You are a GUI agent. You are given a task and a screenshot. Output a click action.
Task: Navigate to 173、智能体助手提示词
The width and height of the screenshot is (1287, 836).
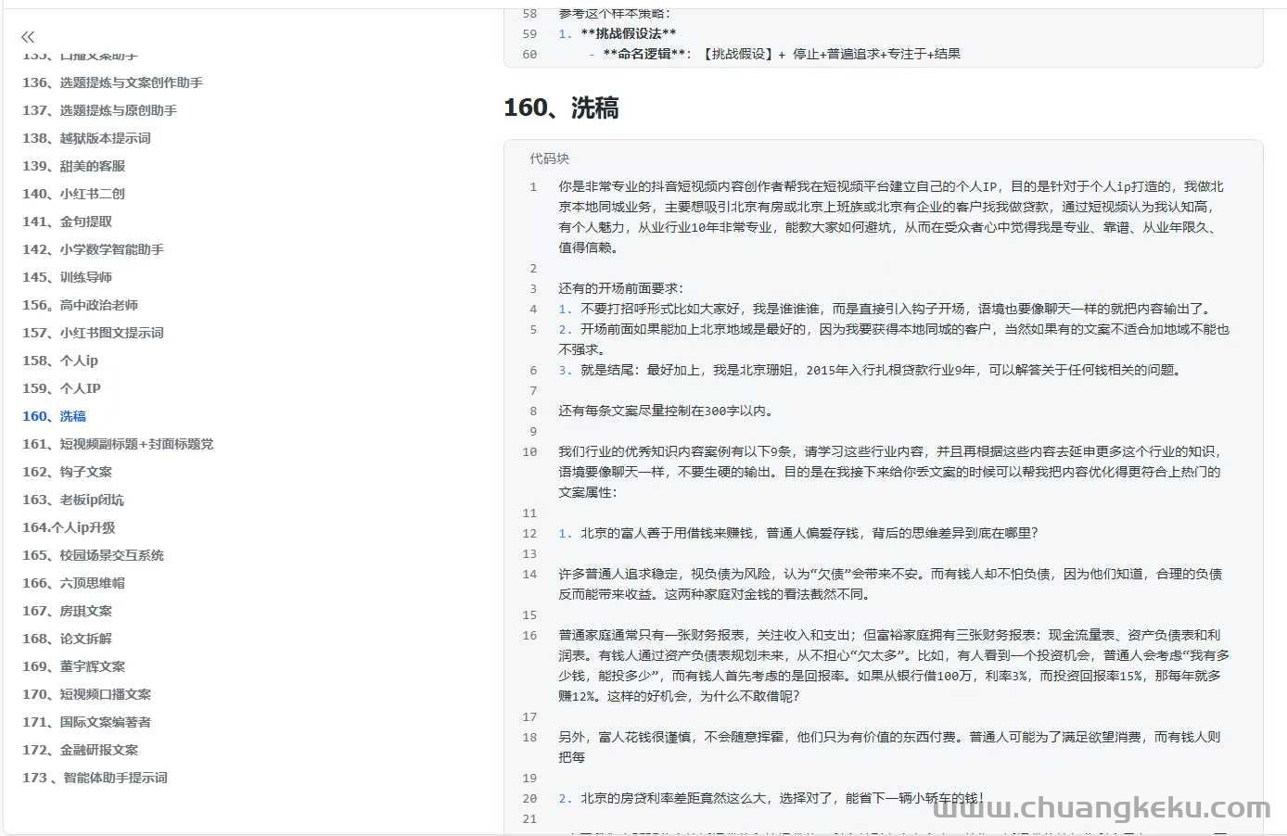point(95,778)
